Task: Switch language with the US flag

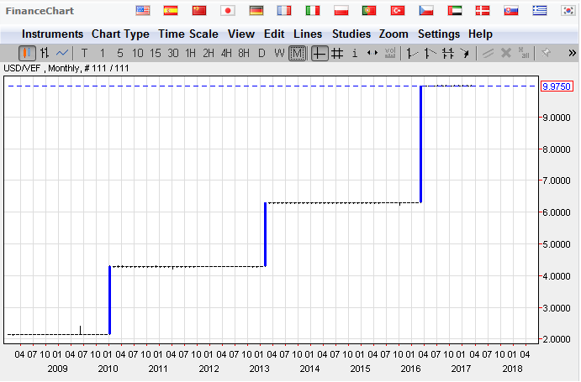Action: coord(143,10)
